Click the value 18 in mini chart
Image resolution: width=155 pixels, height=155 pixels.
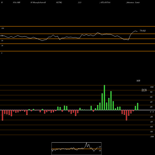[x=100, y=151]
